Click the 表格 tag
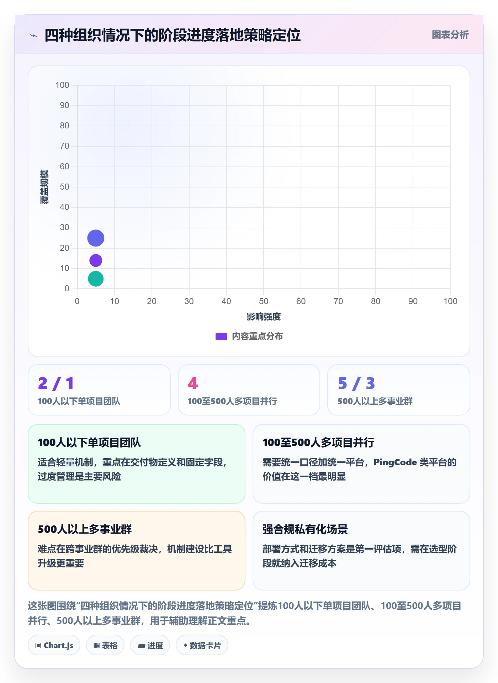Screen dimensions: 498x683 click(x=105, y=645)
